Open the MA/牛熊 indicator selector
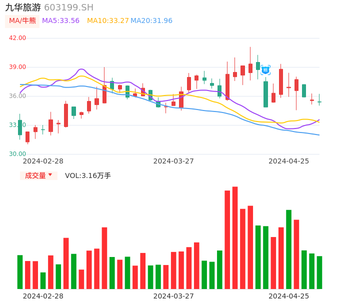Image resolution: width=343 pixels, height=303 pixels. point(22,21)
